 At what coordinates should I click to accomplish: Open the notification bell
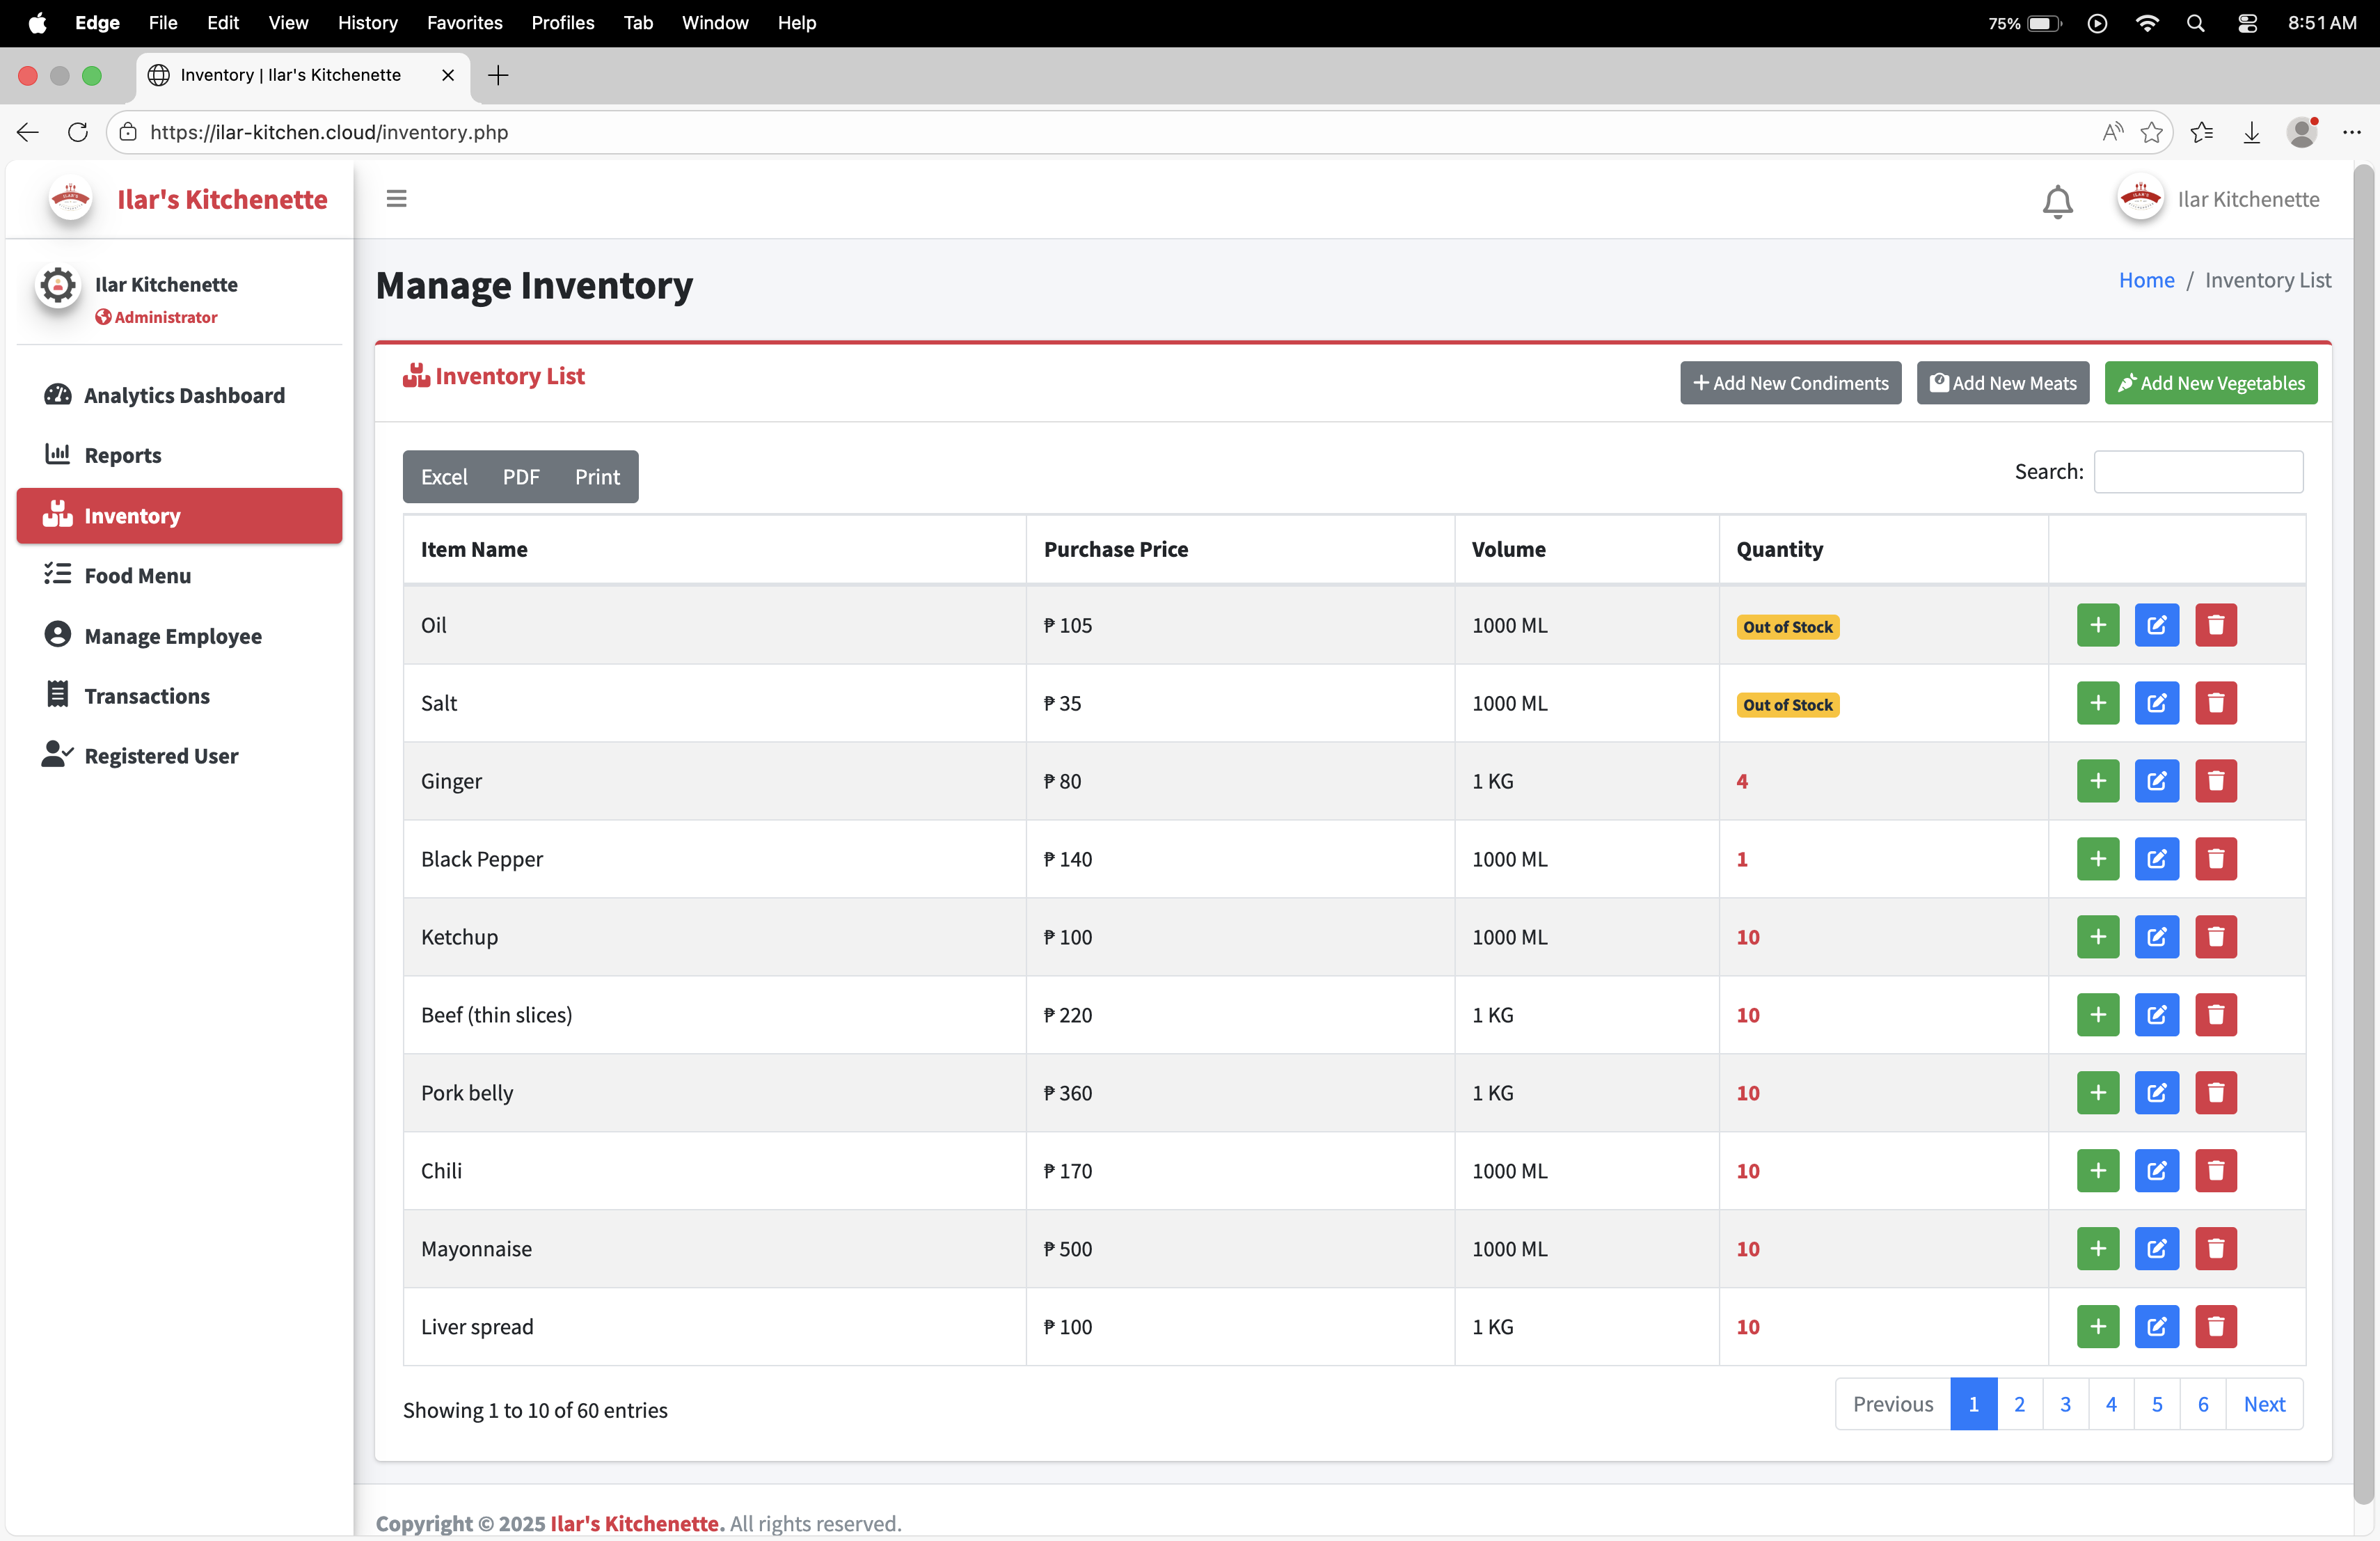point(2057,201)
